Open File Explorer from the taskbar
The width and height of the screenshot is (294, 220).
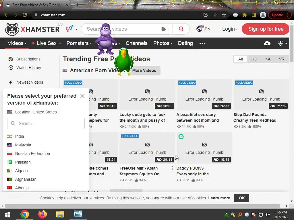click(60, 214)
